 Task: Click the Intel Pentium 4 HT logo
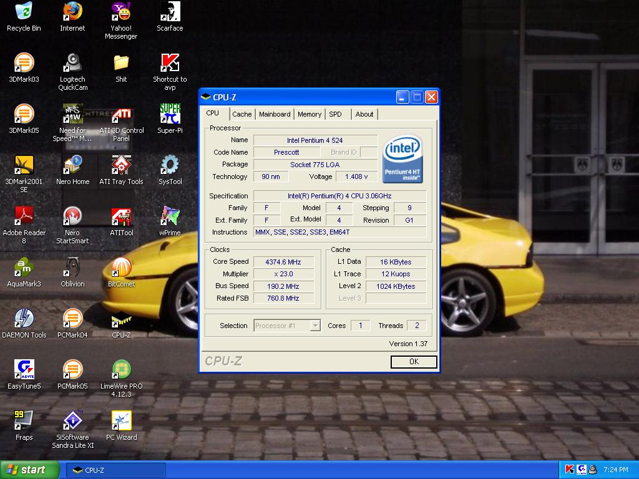(402, 159)
